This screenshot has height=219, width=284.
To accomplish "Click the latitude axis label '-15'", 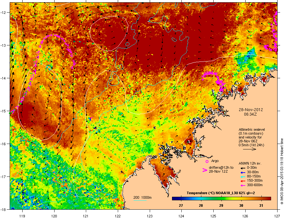I will click(x=4, y=111).
